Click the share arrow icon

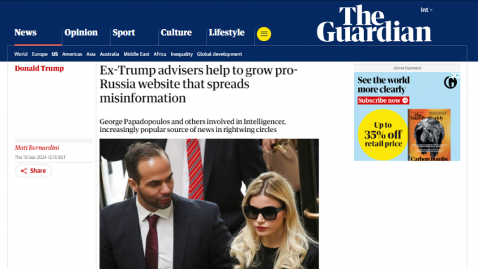(24, 171)
